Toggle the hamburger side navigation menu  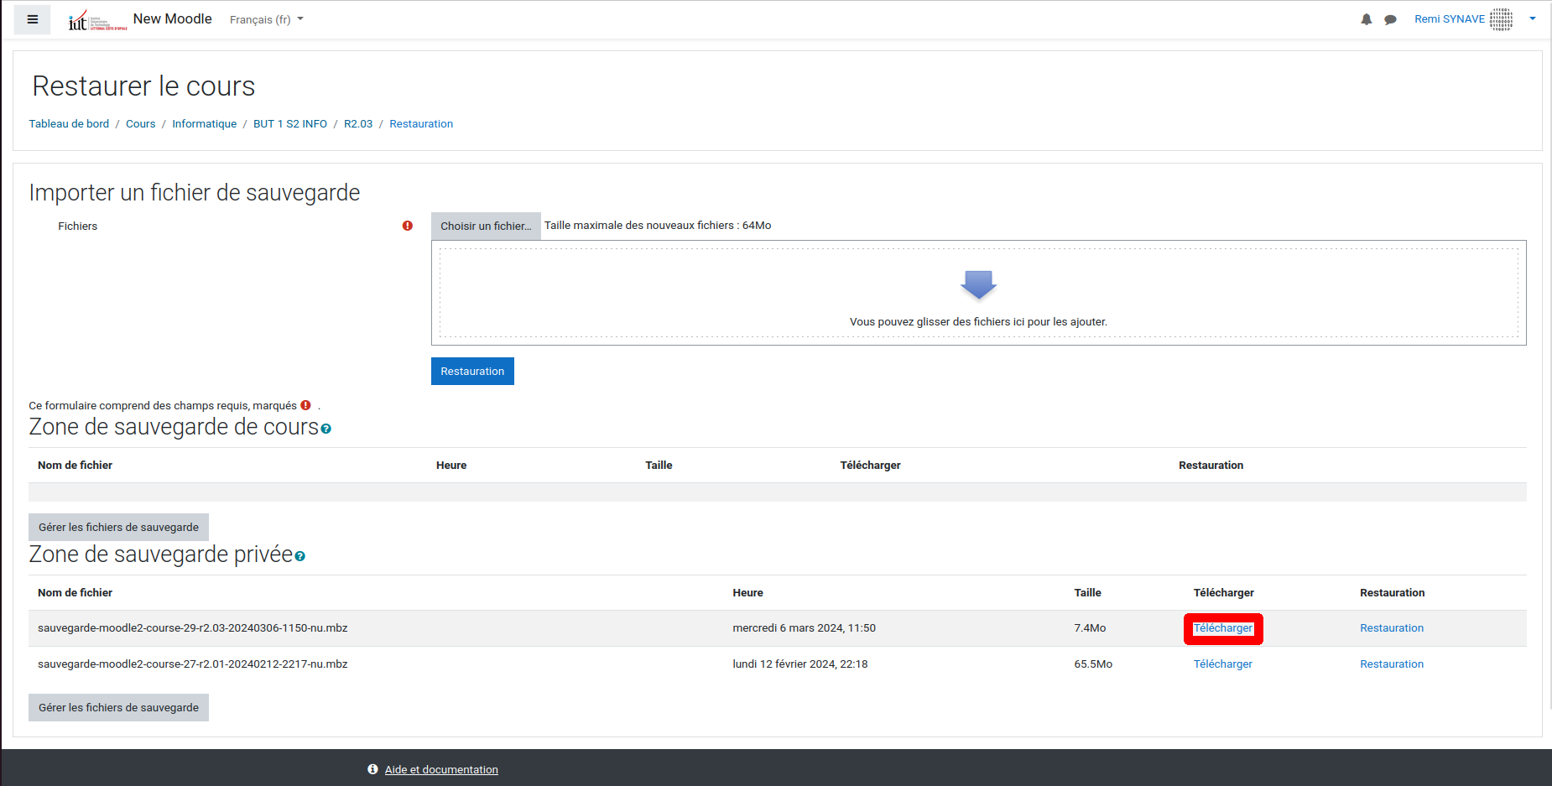point(33,19)
